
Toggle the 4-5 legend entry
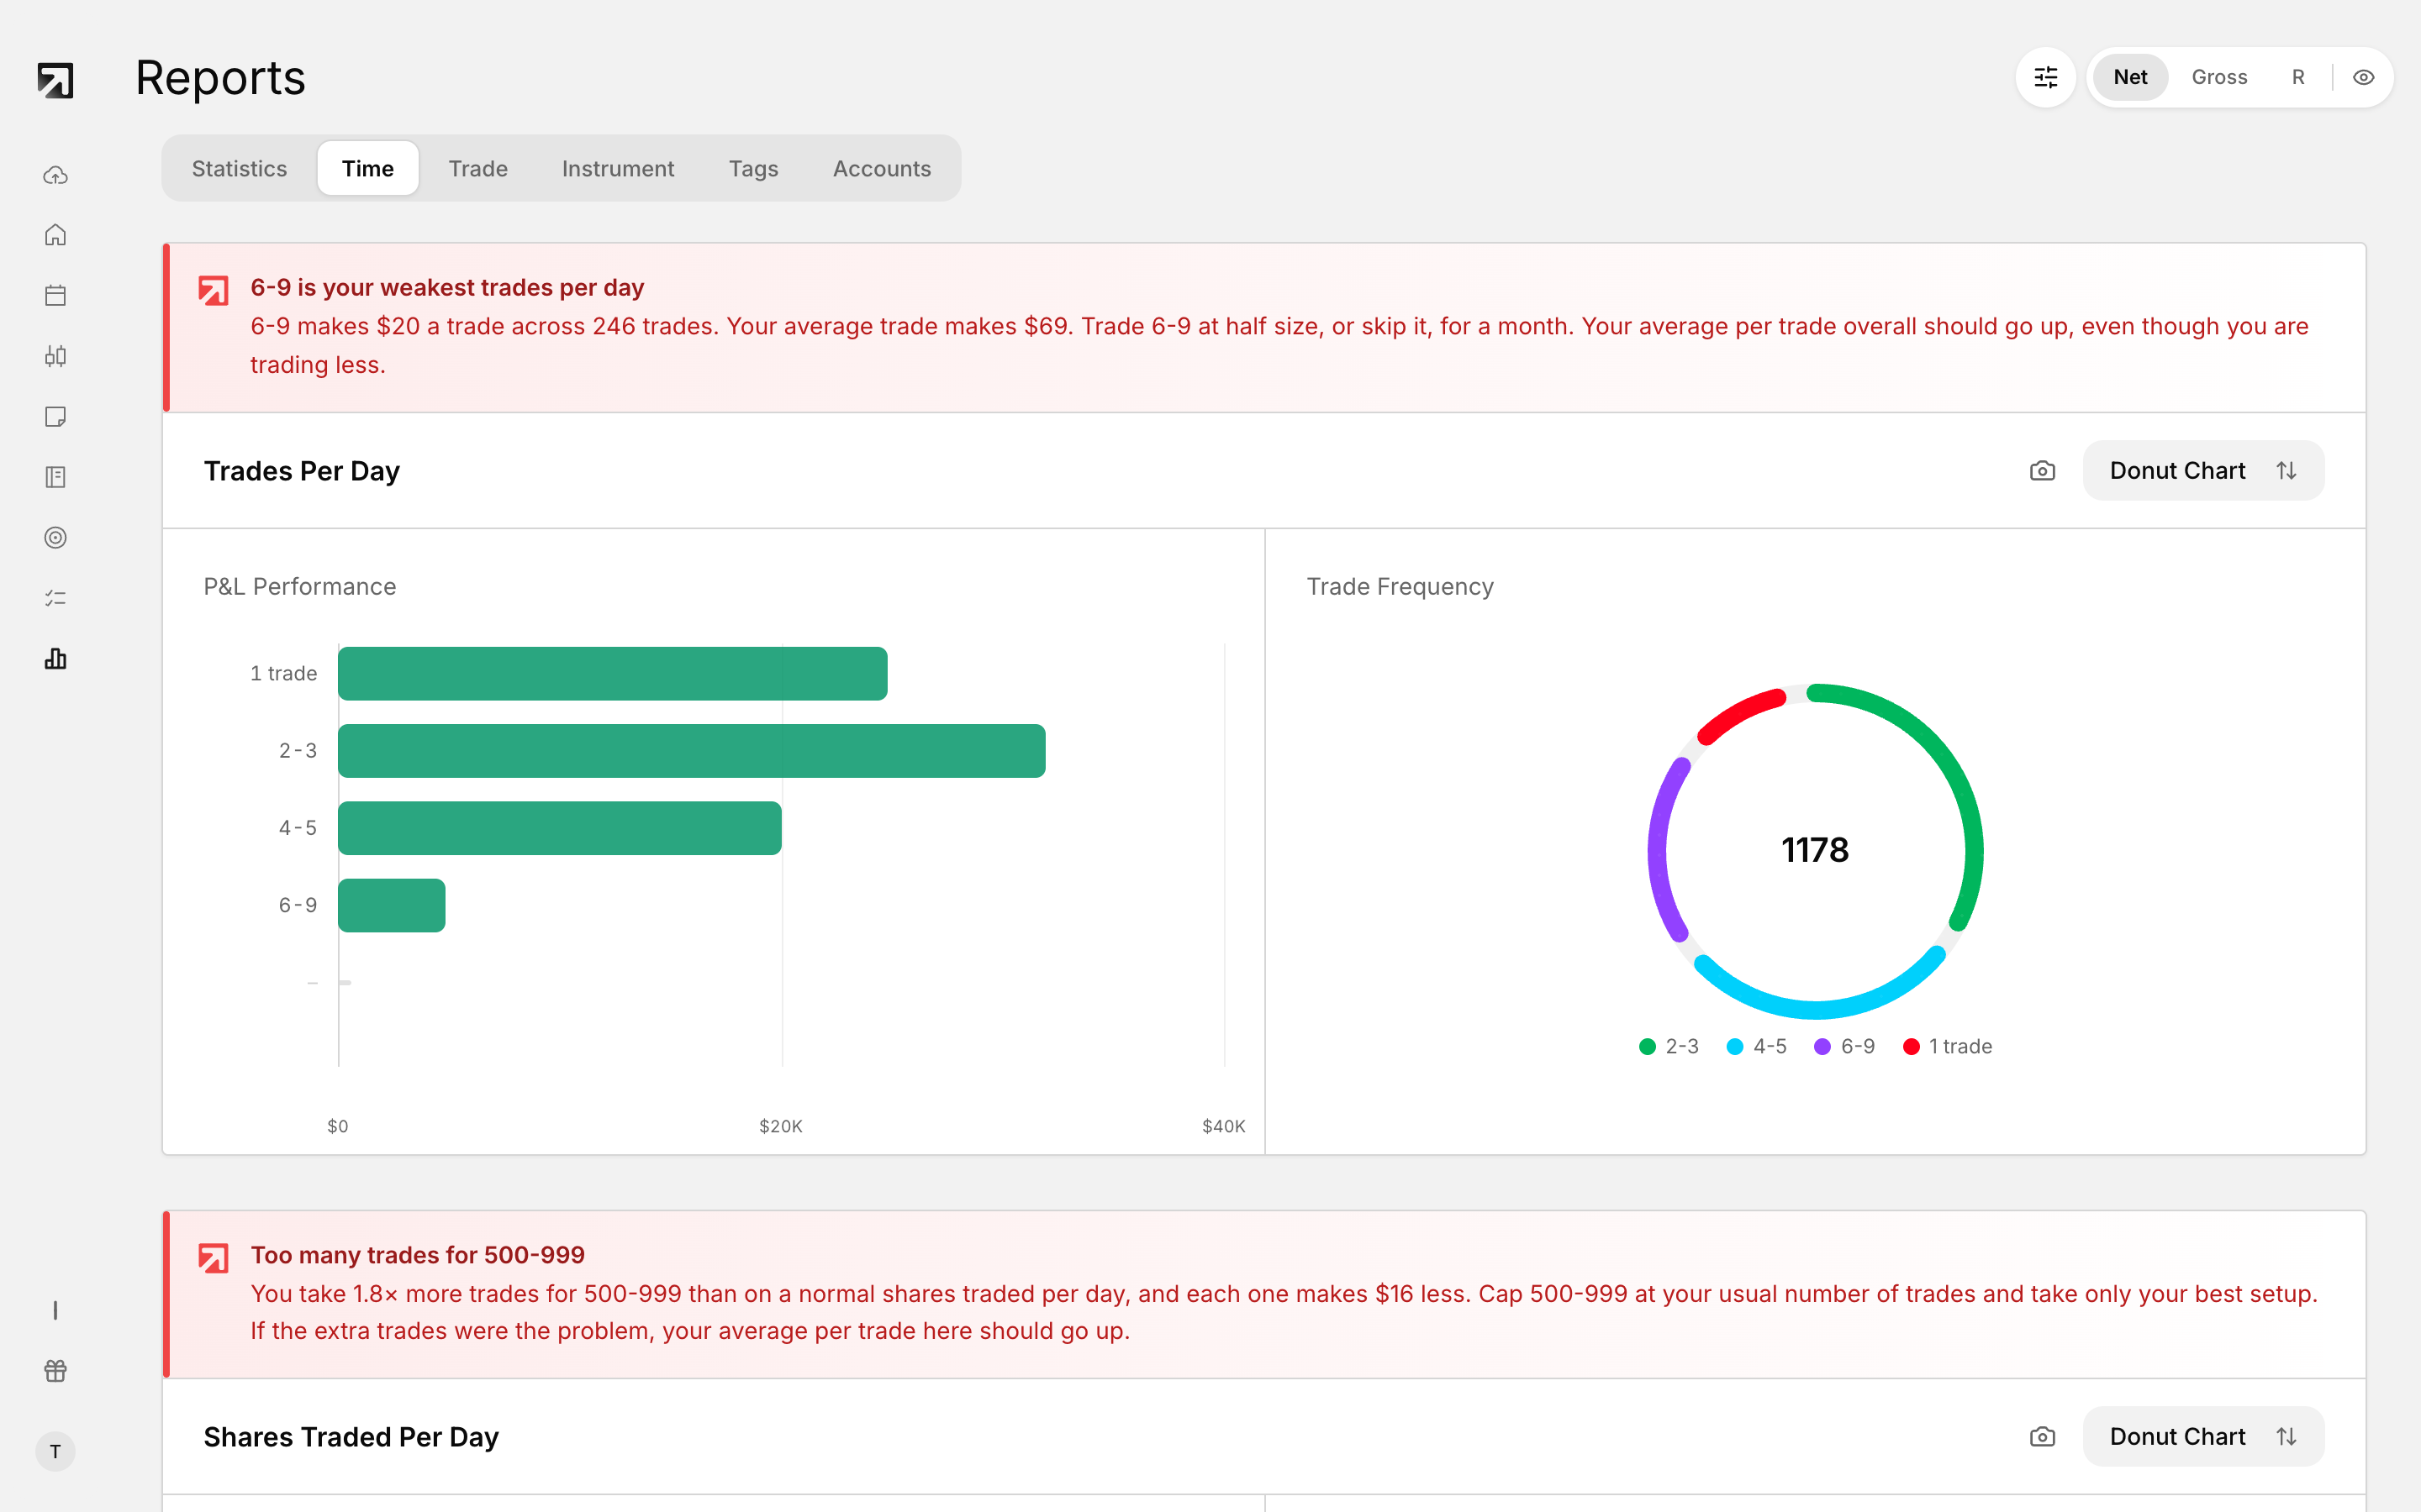[1757, 1046]
